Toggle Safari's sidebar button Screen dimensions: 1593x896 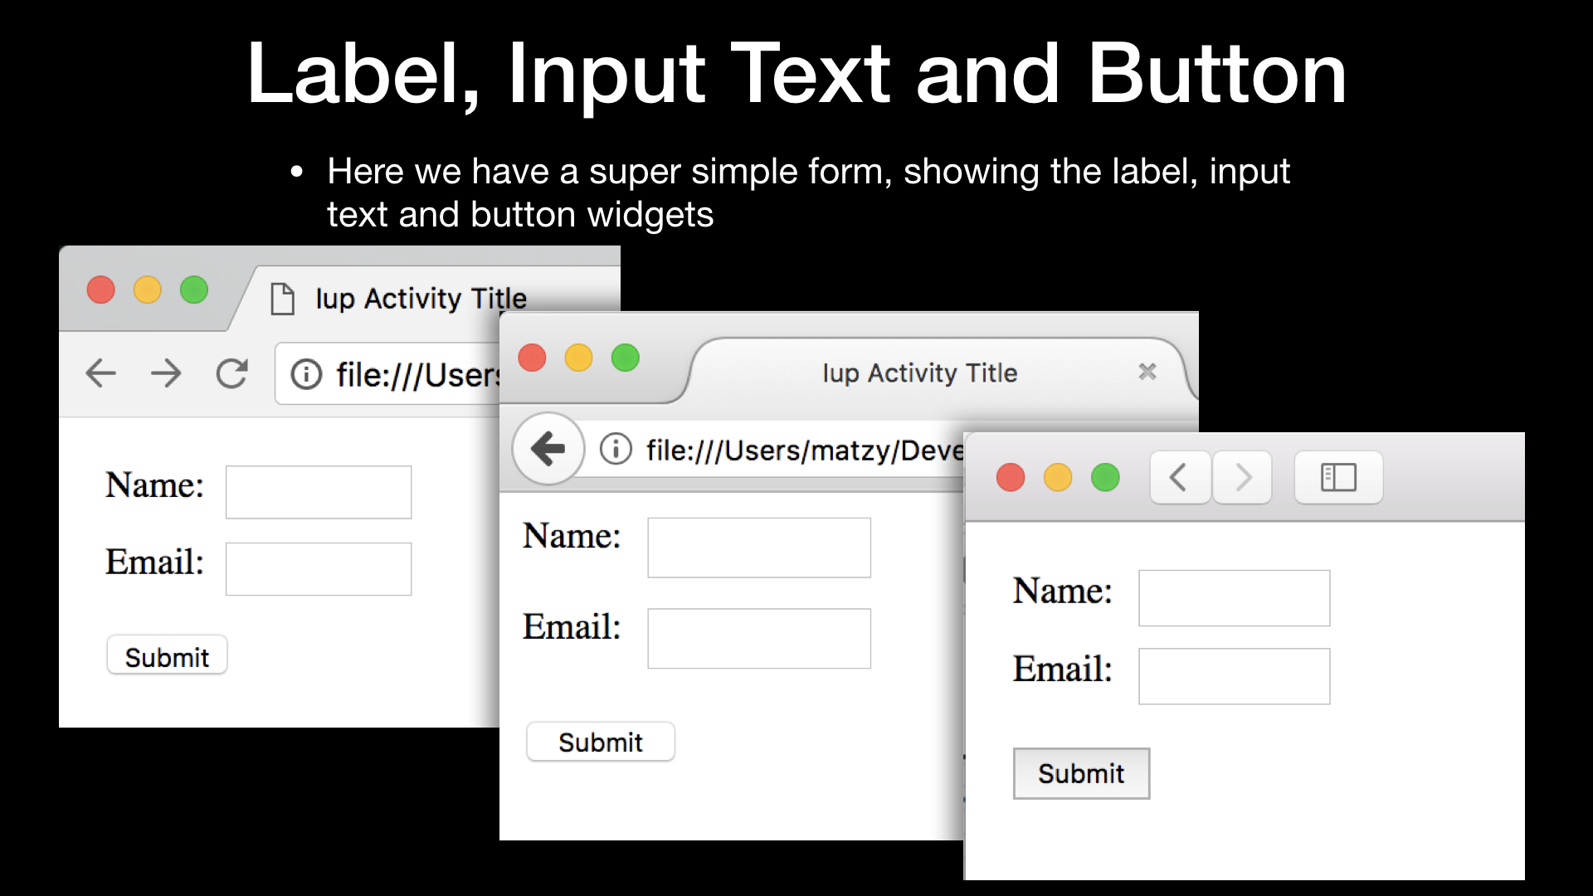pyautogui.click(x=1337, y=477)
